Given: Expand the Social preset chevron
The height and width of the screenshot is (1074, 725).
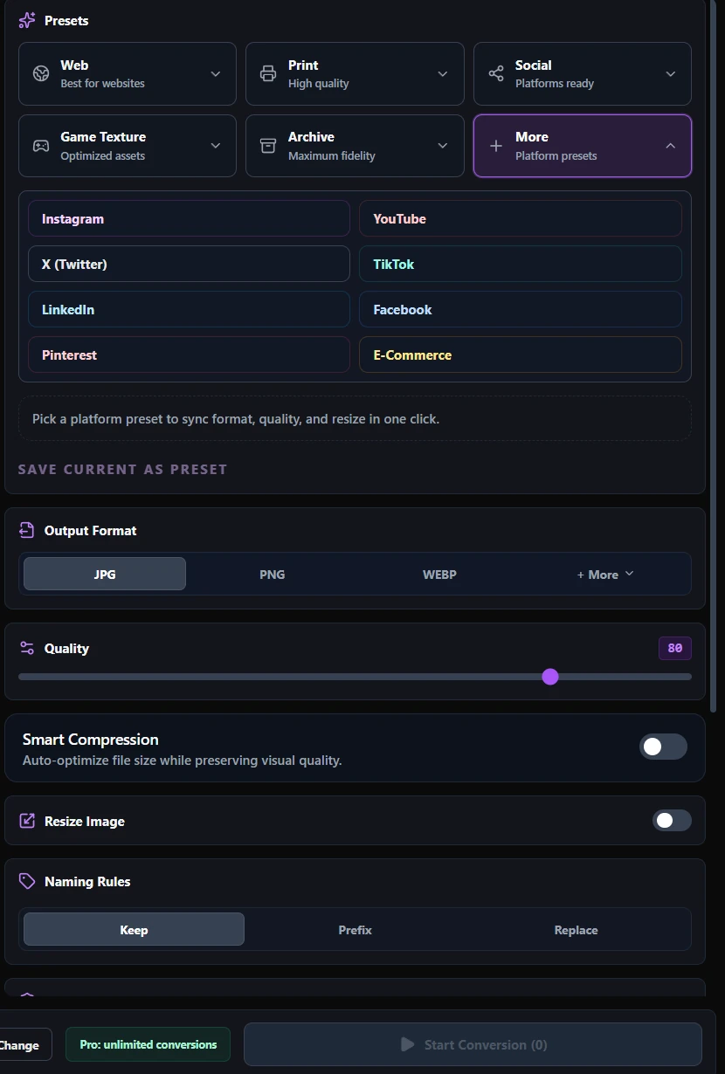Looking at the screenshot, I should click(x=671, y=74).
